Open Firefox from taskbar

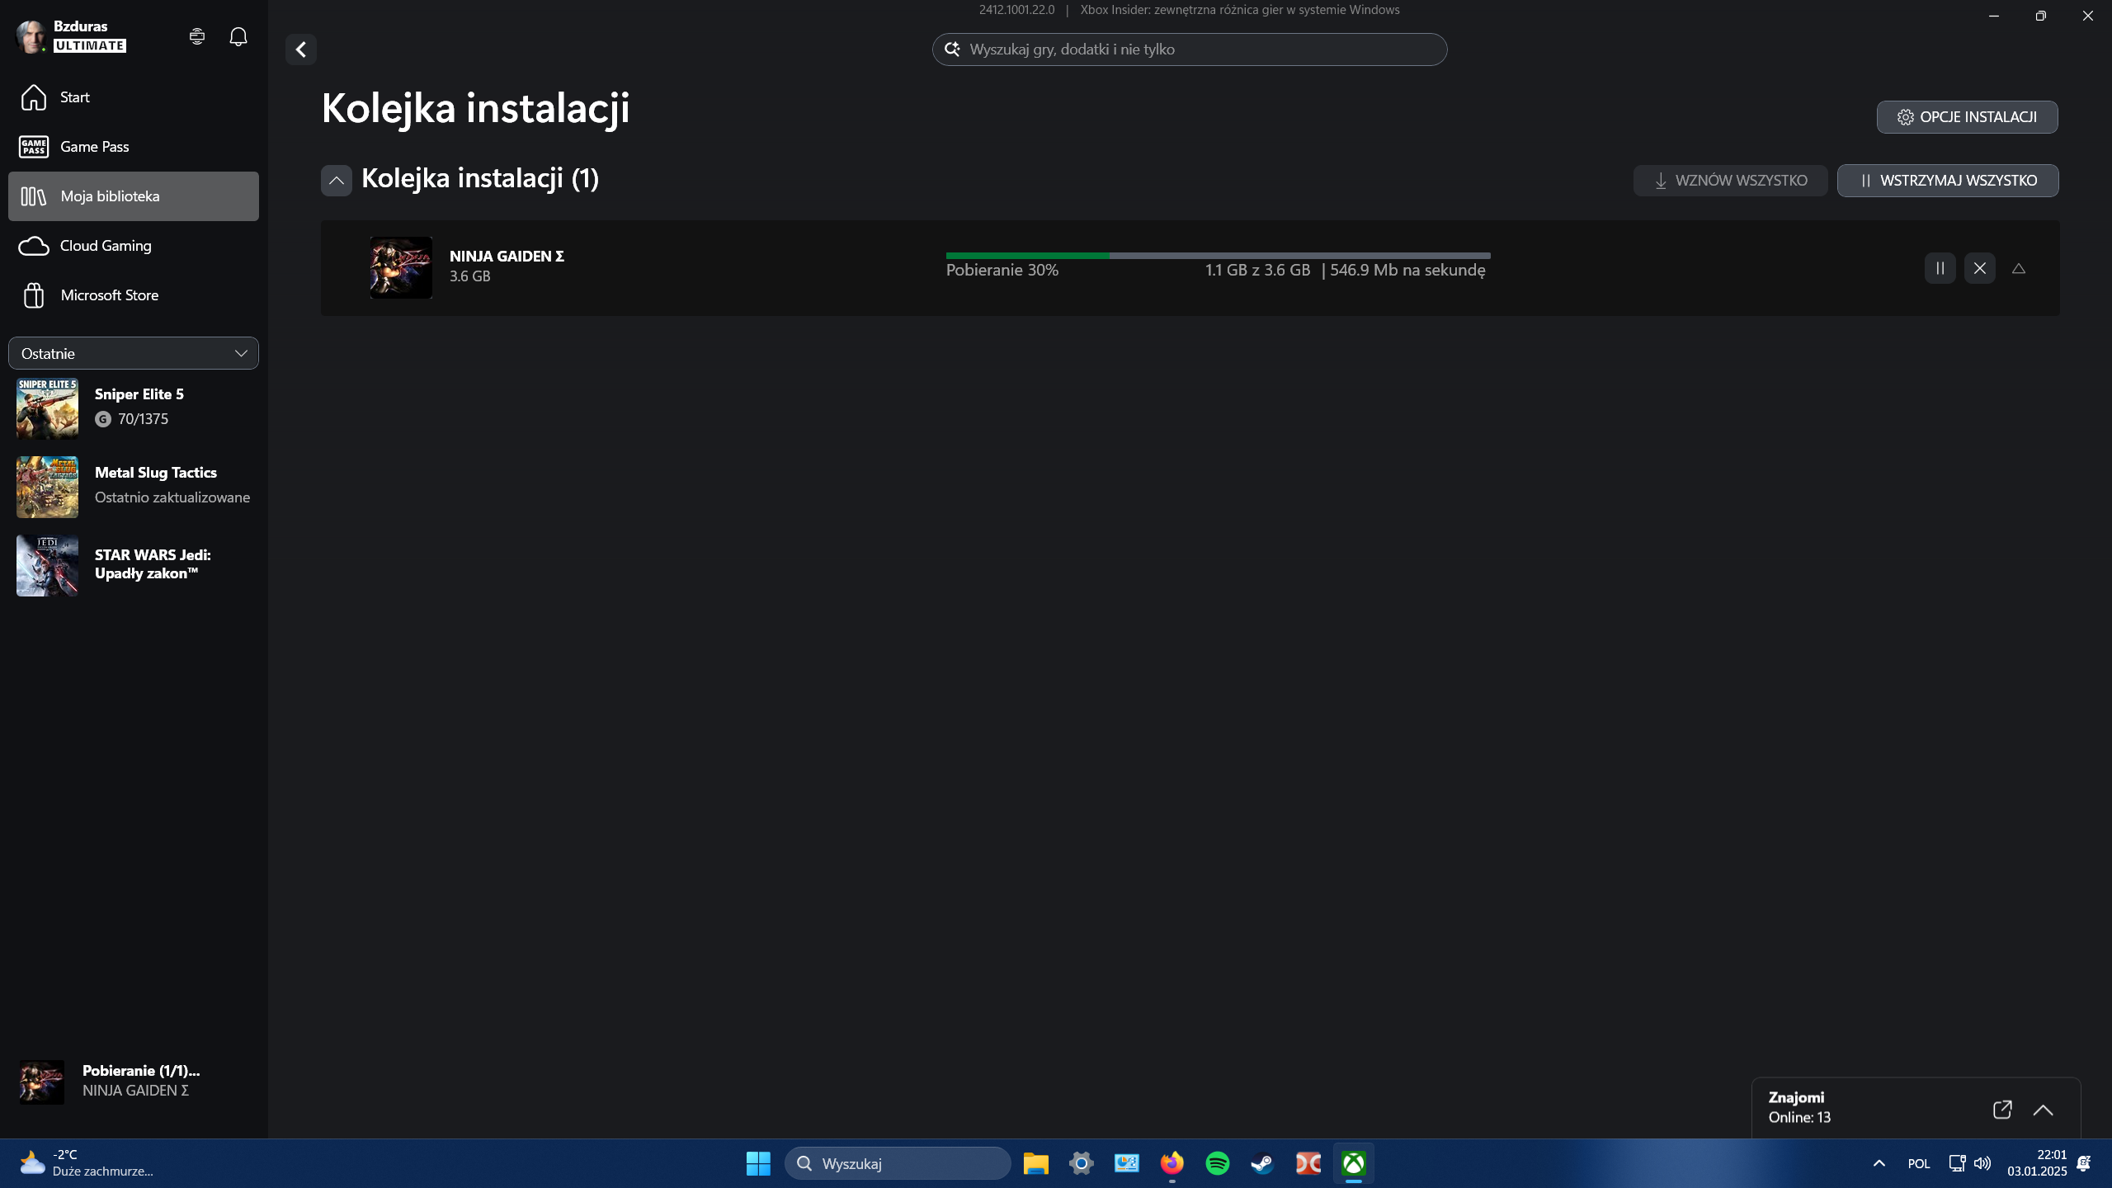[x=1171, y=1164]
